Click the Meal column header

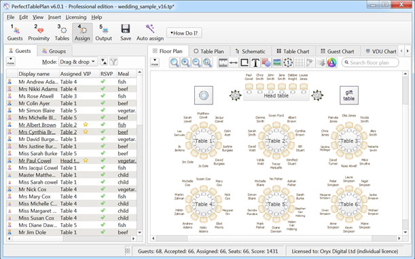[124, 74]
